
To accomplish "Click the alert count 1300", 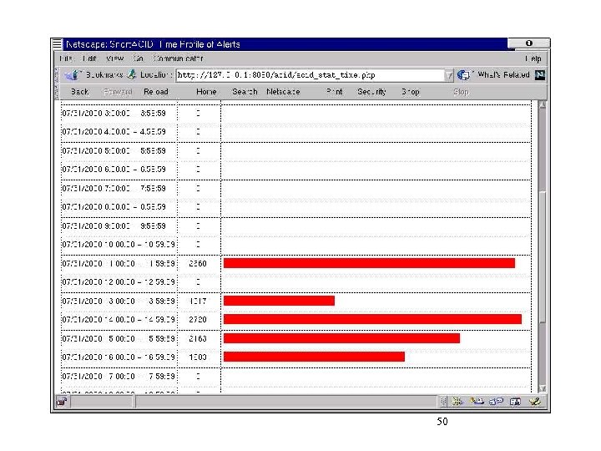I will pyautogui.click(x=198, y=357).
